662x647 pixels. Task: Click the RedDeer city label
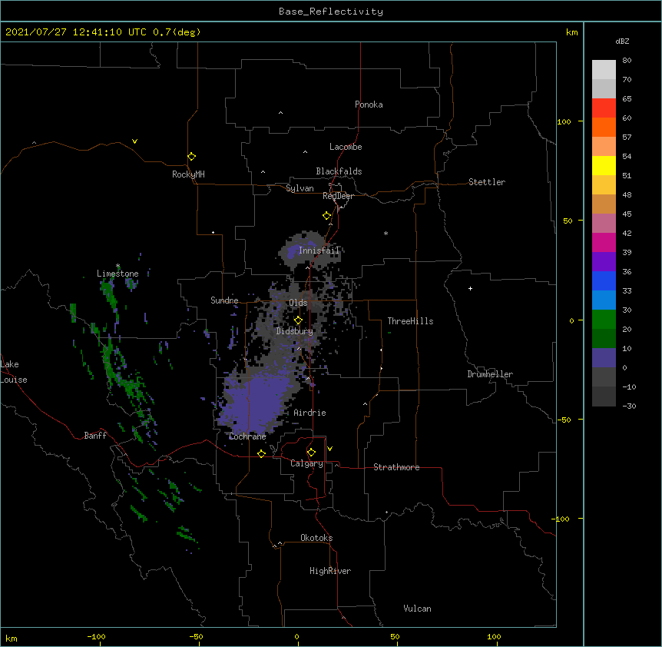[x=338, y=196]
